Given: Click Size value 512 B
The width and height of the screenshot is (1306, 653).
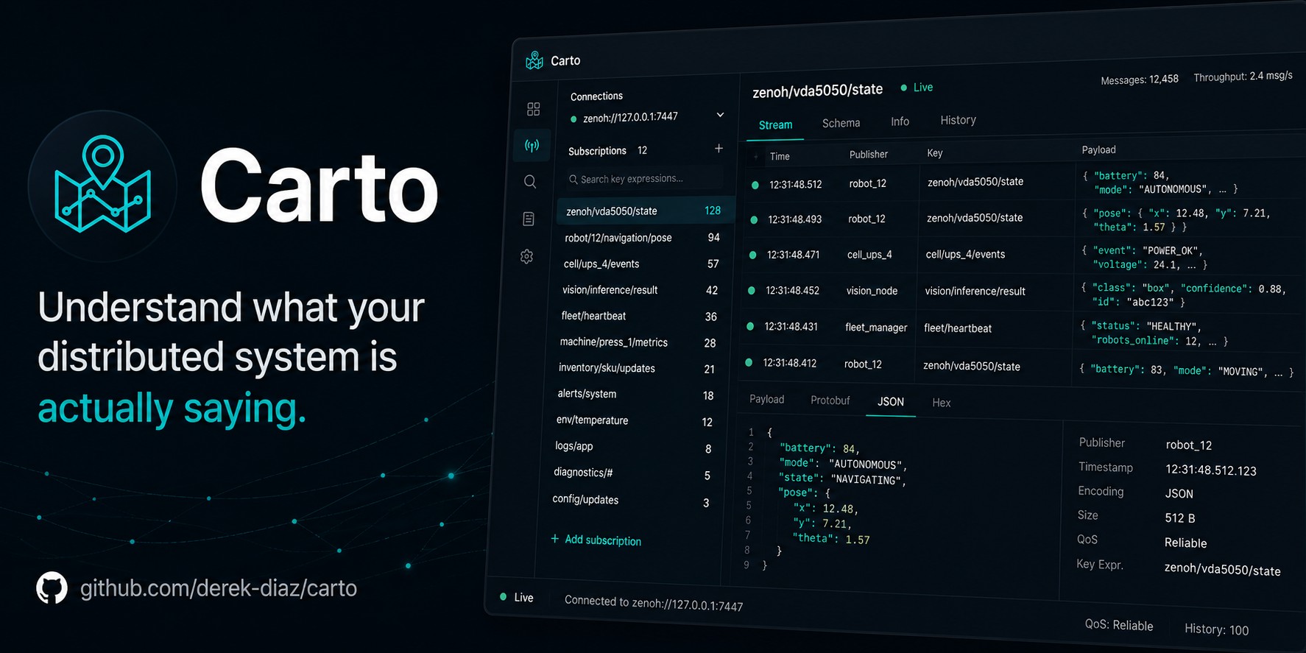Looking at the screenshot, I should point(1179,518).
